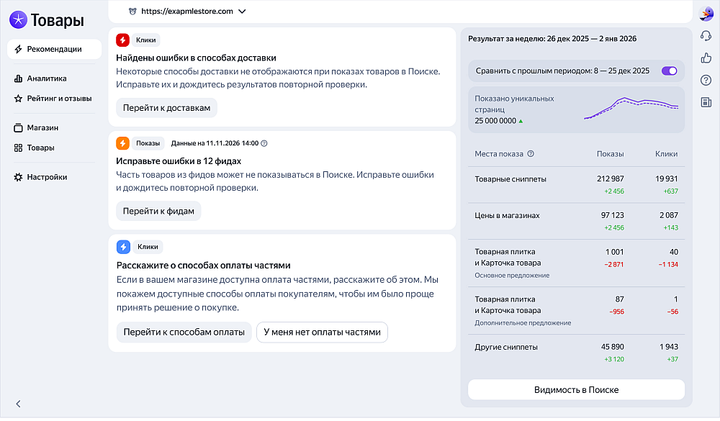Click the help icon next to data timestamp

click(x=264, y=143)
